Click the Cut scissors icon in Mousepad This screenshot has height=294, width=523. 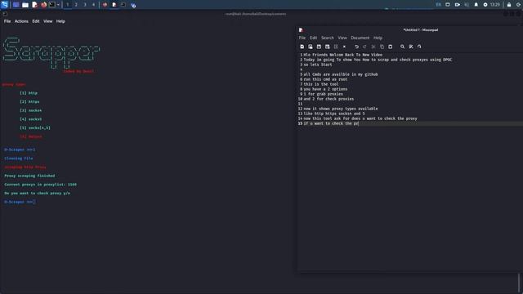pos(373,47)
